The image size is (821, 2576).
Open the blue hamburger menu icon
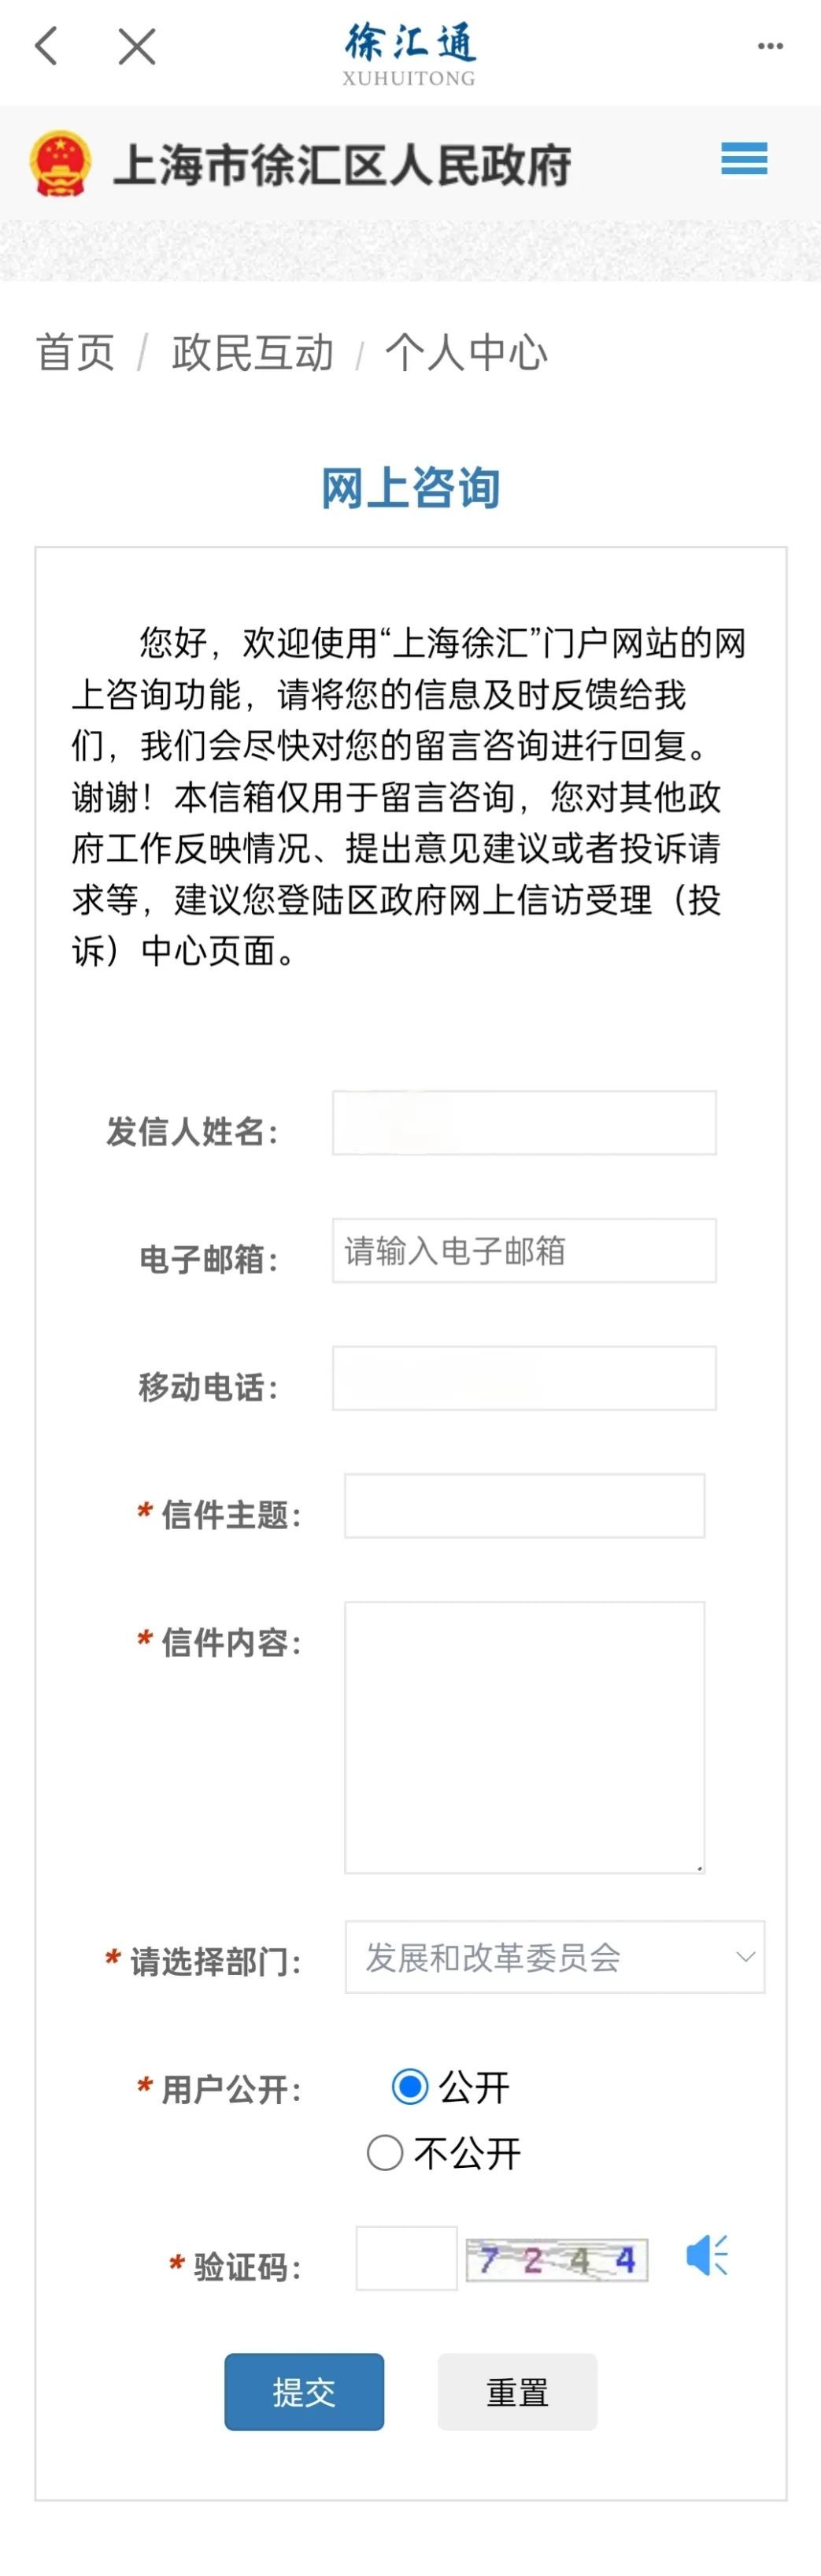click(x=744, y=159)
